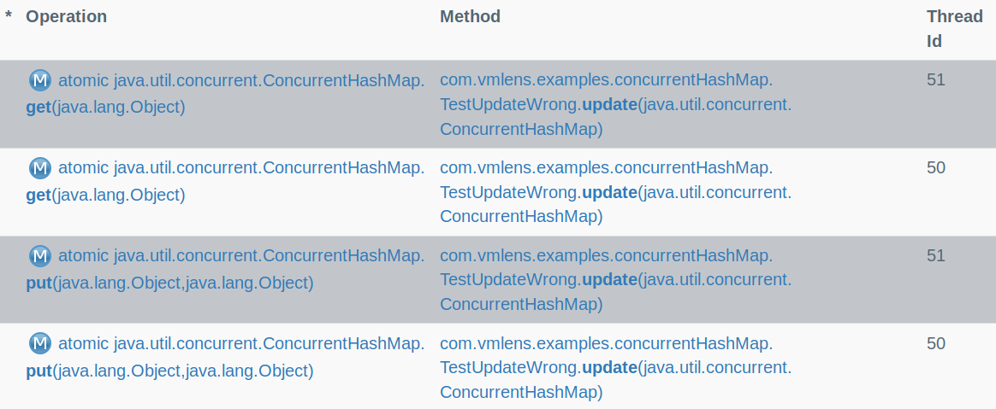996x409 pixels.
Task: Open TestUpdateWrong.update method in fourth row
Action: pos(616,368)
